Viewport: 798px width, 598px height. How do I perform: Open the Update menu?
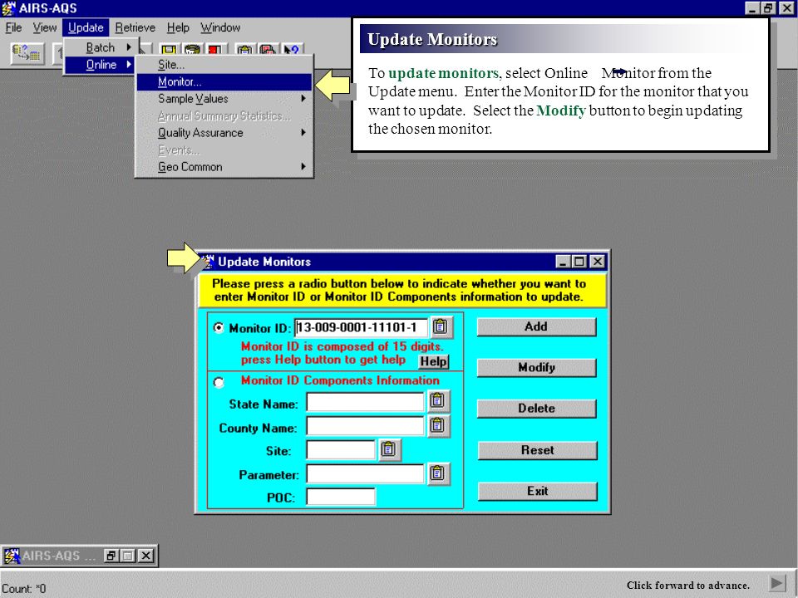click(x=86, y=27)
